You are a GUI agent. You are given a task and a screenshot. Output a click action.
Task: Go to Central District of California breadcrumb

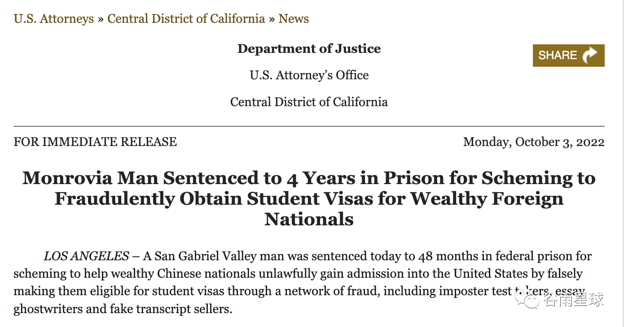[186, 19]
